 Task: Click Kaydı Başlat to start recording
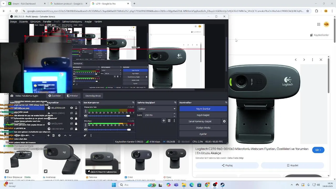click(203, 115)
